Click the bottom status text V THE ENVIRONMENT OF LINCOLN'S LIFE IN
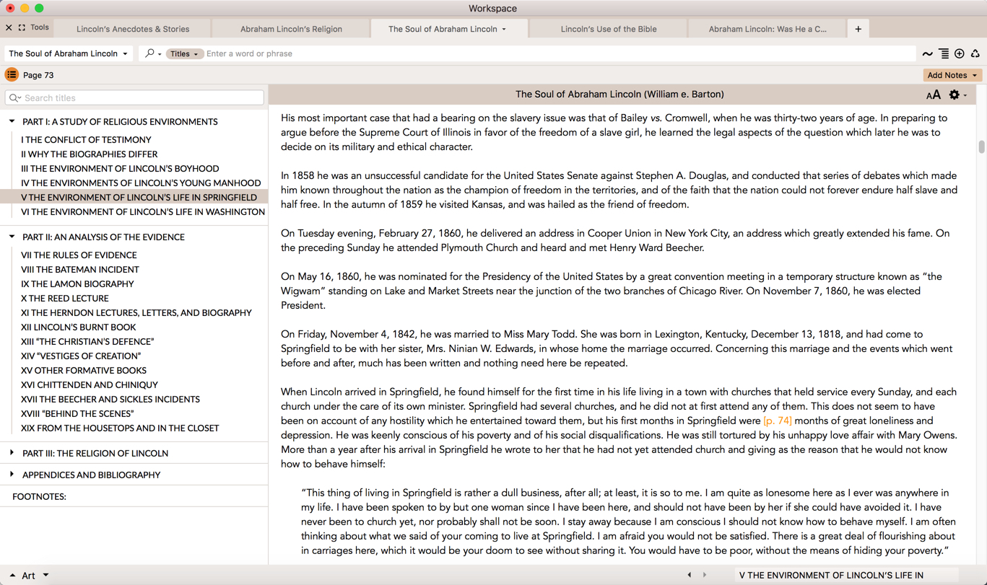 [831, 575]
